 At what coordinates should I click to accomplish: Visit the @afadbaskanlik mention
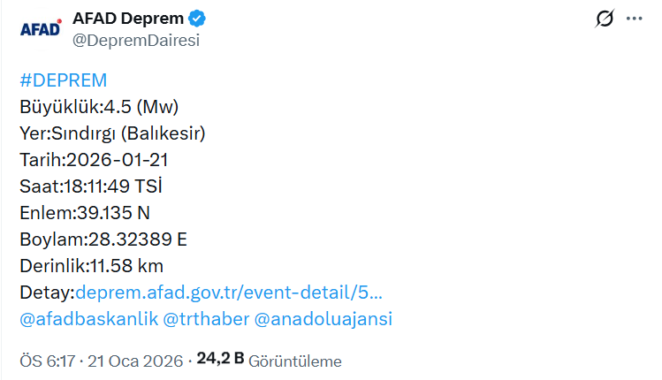88,319
